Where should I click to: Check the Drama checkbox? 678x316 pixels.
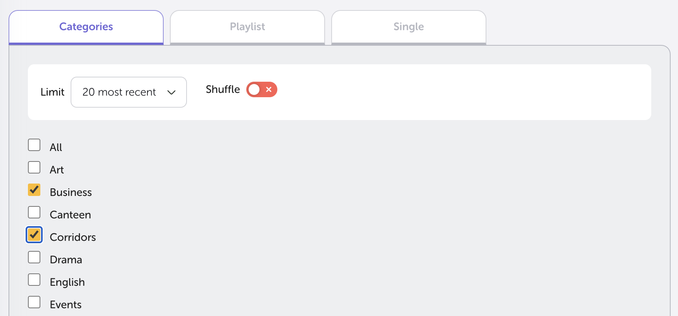click(34, 257)
